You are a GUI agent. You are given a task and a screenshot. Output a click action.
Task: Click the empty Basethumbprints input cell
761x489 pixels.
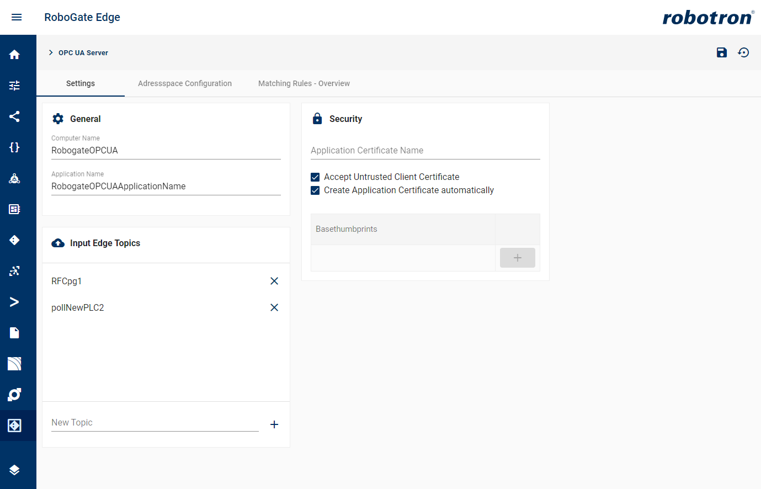(403, 258)
